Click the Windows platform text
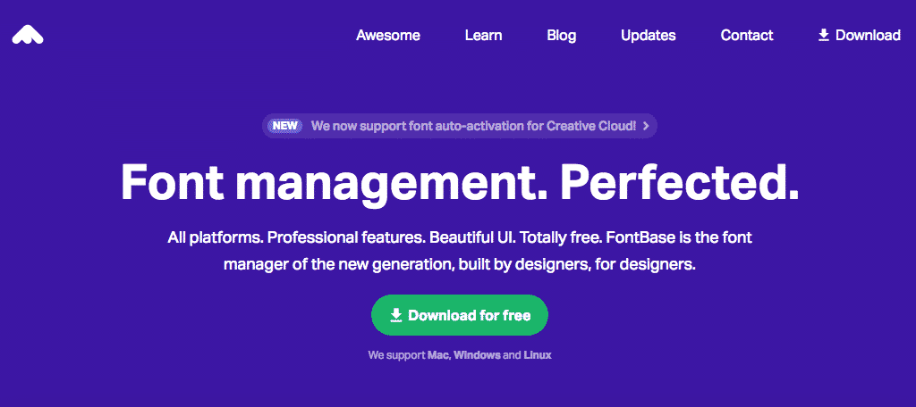The image size is (916, 407). [478, 354]
